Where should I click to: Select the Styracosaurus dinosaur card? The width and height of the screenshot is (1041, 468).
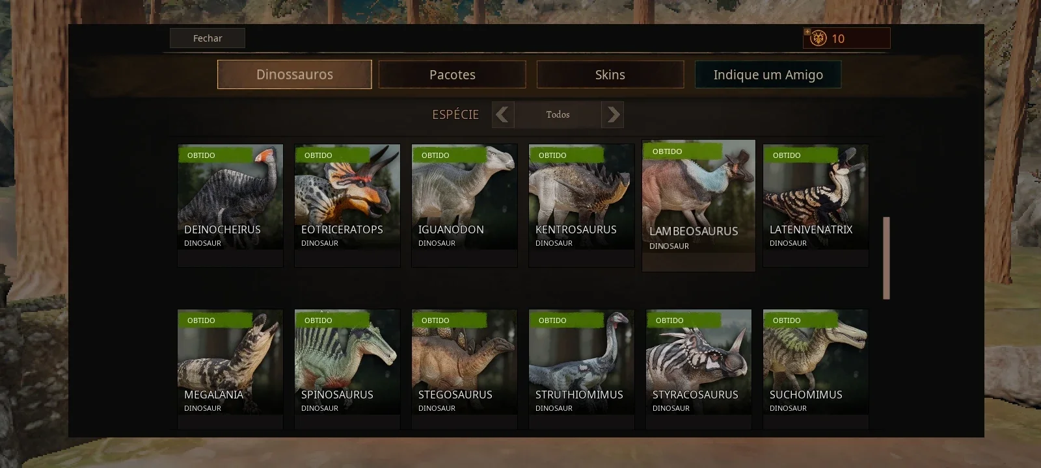tap(699, 369)
